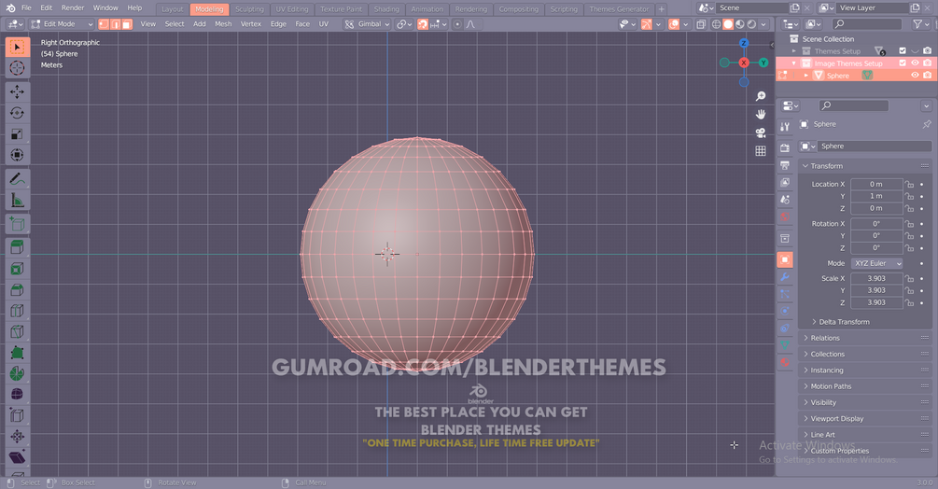Switch to wireframe viewport shading

pos(716,24)
